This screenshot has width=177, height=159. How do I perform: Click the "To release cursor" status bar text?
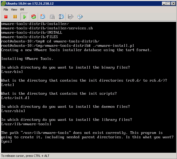coord(25,156)
